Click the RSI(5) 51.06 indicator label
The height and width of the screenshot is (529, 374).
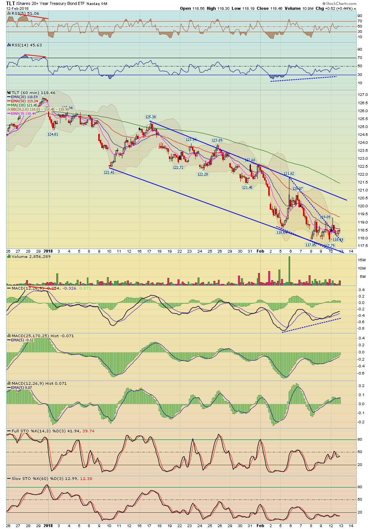tap(25, 13)
